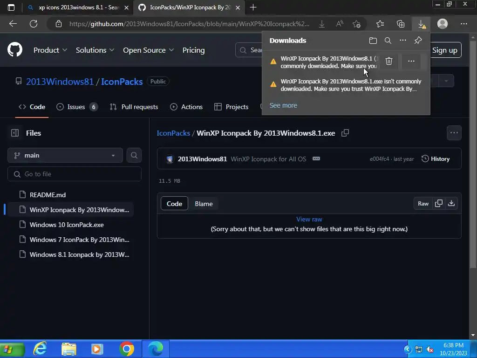This screenshot has width=477, height=358.
Task: Click Go to file input
Action: tap(75, 174)
